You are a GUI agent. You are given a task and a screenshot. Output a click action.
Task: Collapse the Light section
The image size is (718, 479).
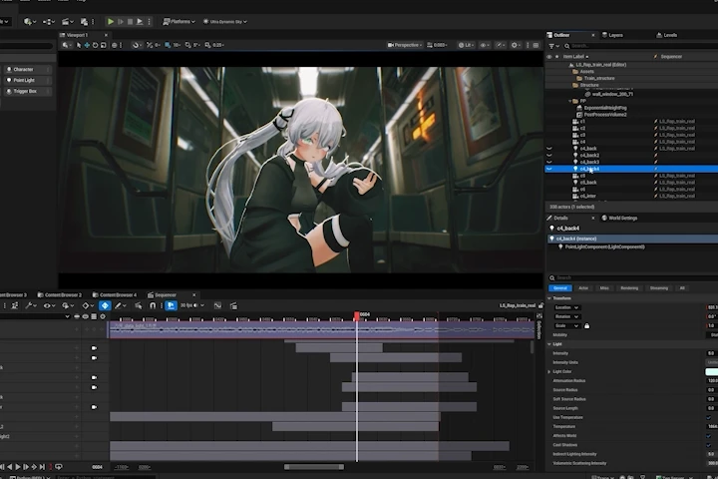[549, 344]
